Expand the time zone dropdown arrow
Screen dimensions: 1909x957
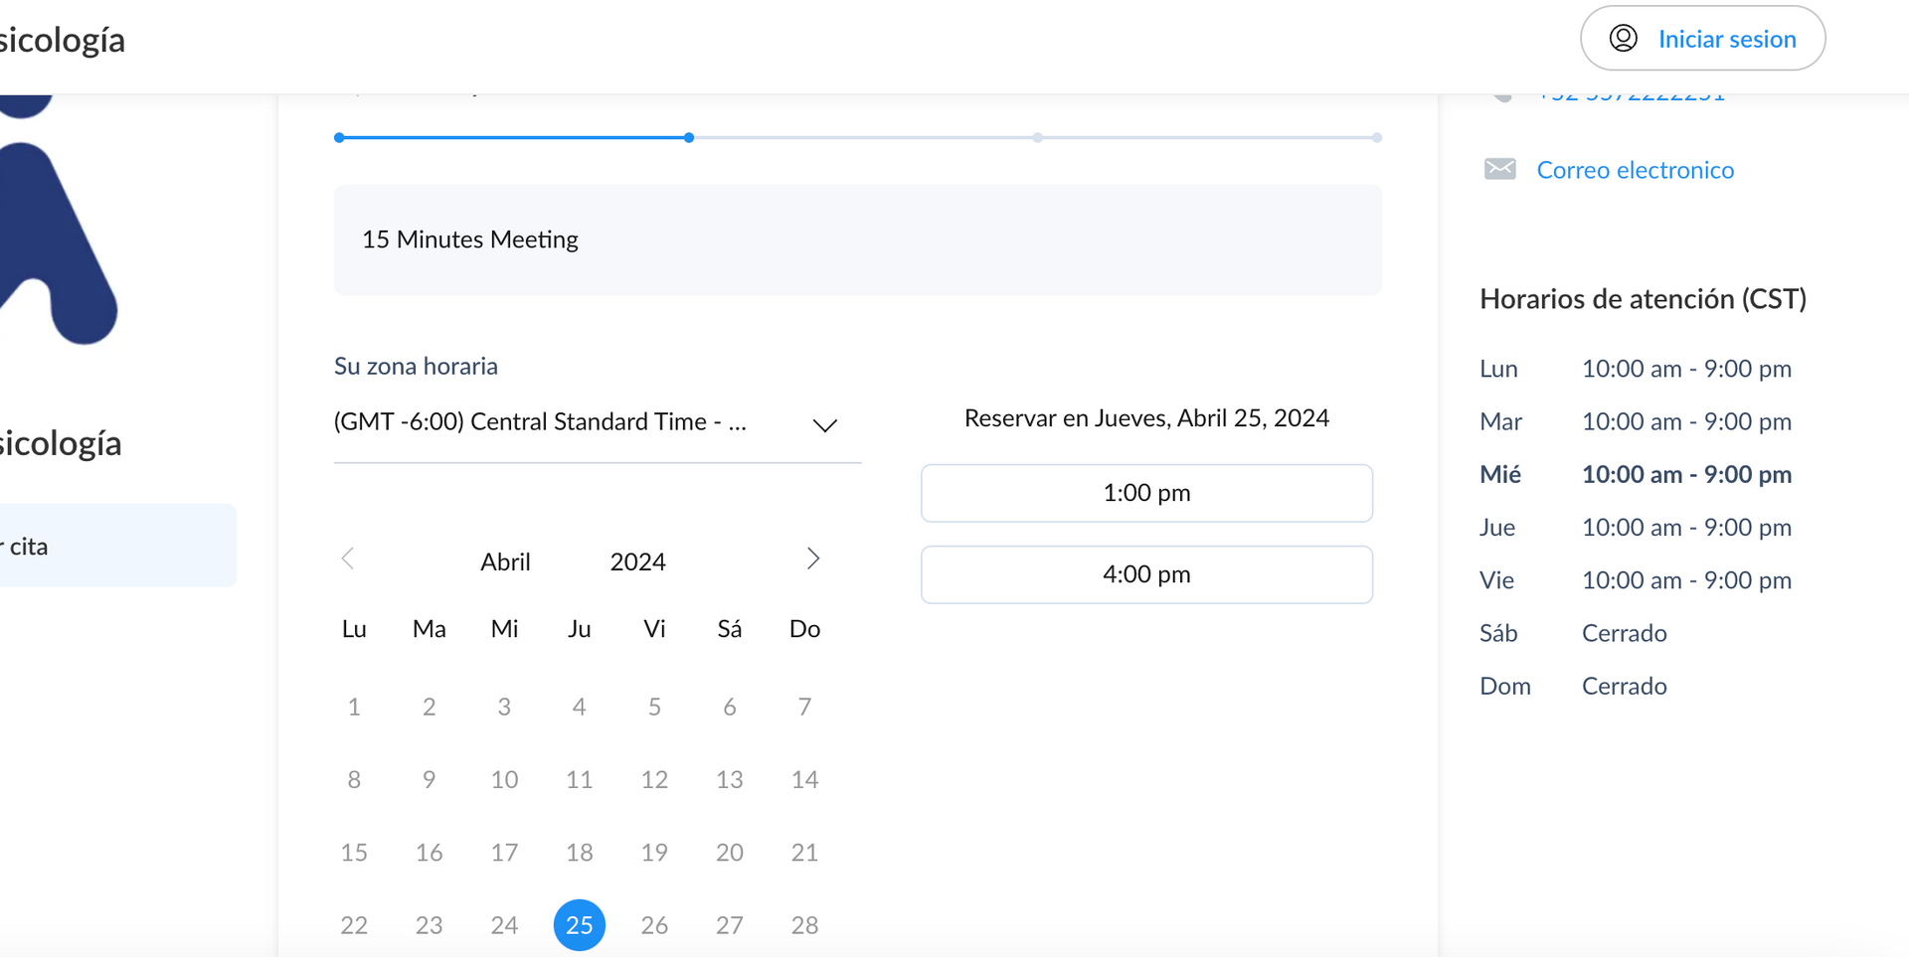coord(824,425)
